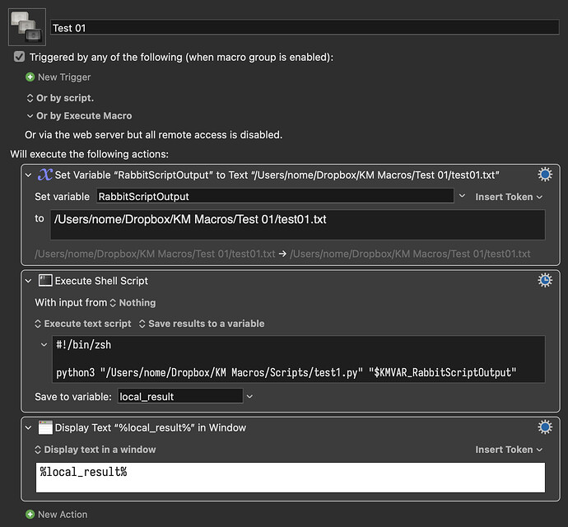Click the Set Variable X icon

coord(45,175)
